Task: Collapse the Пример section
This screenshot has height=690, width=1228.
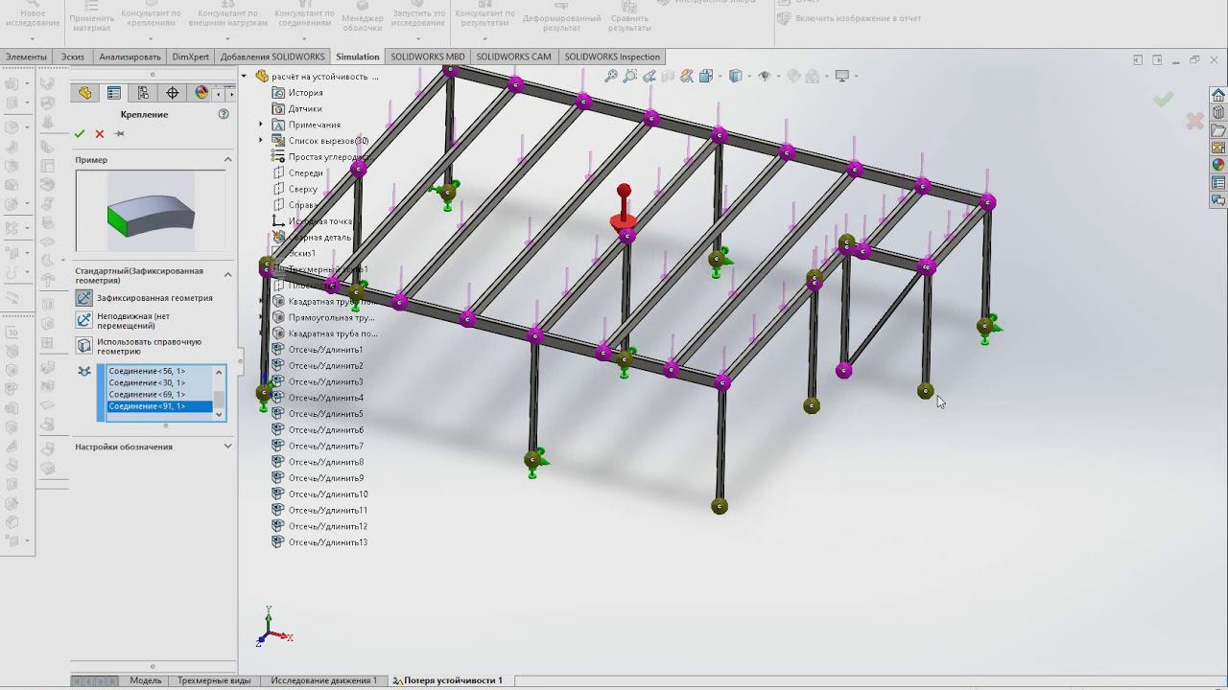Action: (228, 159)
